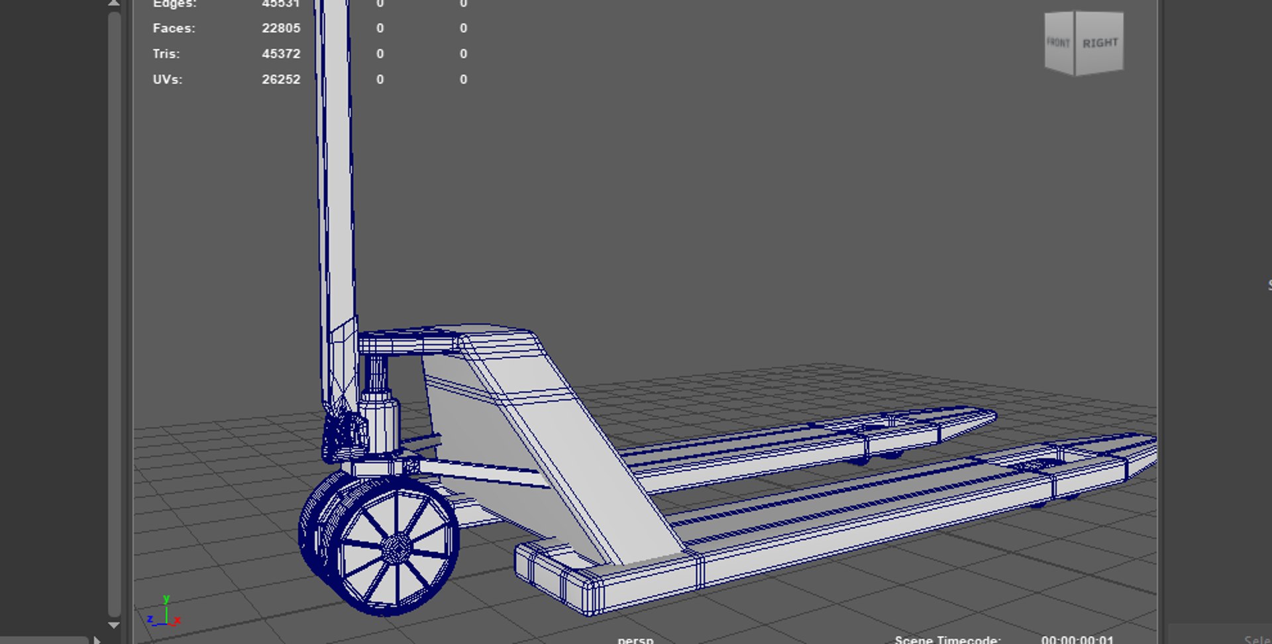This screenshot has height=644, width=1272.
Task: Click the persp camera name label
Action: (x=635, y=639)
